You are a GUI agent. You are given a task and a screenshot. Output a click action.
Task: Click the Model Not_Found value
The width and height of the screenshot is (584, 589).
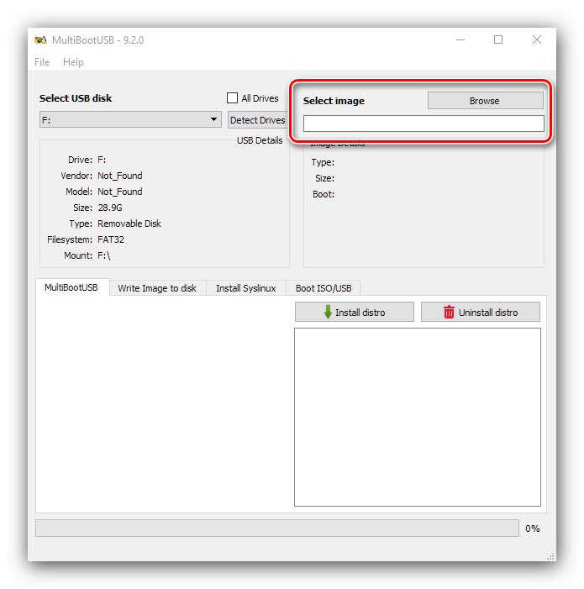point(120,192)
